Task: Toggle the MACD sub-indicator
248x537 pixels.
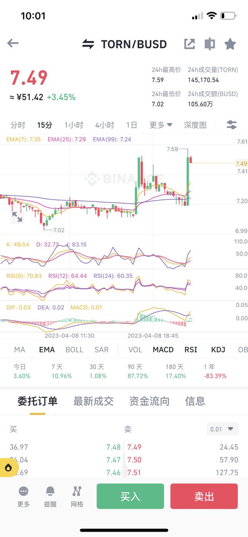Action: (x=163, y=349)
